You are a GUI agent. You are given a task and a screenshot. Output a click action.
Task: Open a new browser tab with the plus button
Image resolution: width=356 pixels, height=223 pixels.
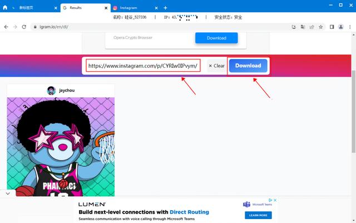[165, 8]
